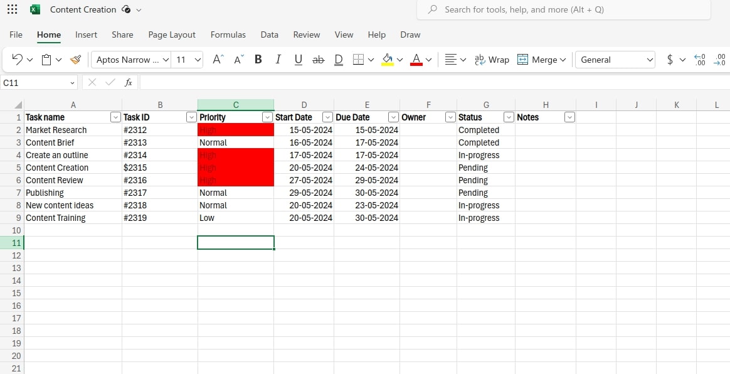Viewport: 730px width, 374px height.
Task: Click into the formula bar
Action: click(435, 82)
